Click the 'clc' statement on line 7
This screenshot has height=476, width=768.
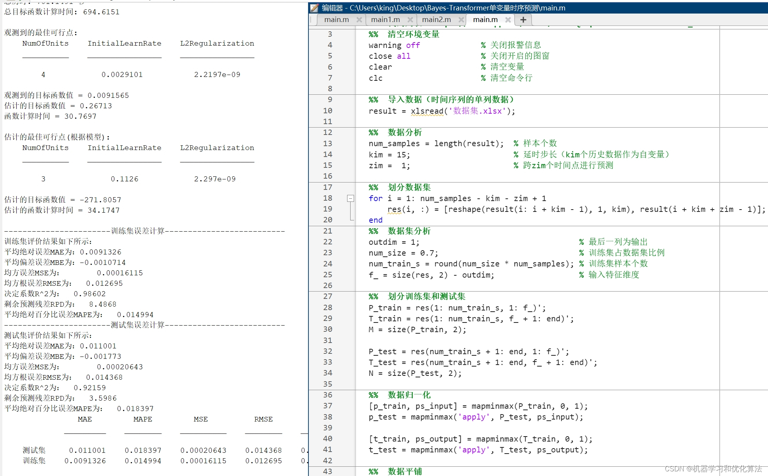376,78
